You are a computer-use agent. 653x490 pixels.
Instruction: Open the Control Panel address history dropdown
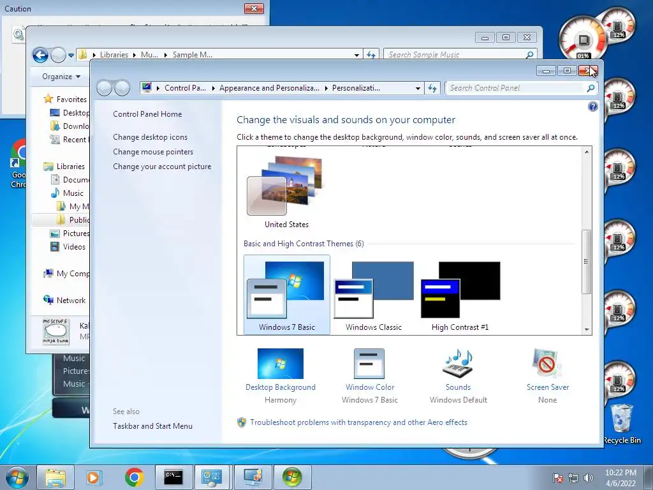(418, 88)
